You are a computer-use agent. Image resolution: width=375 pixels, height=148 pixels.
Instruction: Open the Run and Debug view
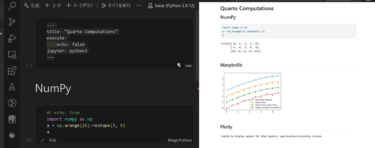[x=12, y=38]
